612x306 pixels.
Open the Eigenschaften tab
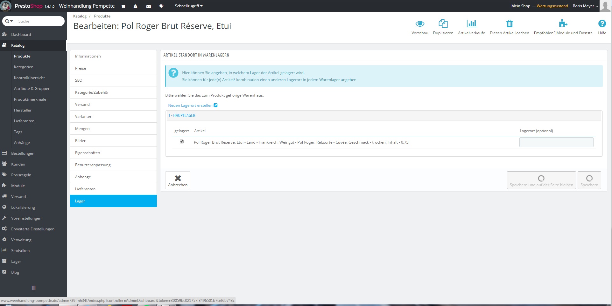click(x=113, y=153)
